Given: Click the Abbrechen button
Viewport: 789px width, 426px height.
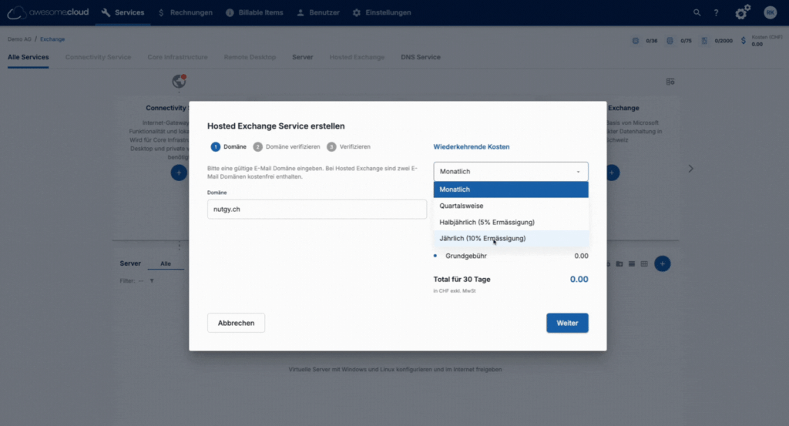Looking at the screenshot, I should pyautogui.click(x=236, y=323).
